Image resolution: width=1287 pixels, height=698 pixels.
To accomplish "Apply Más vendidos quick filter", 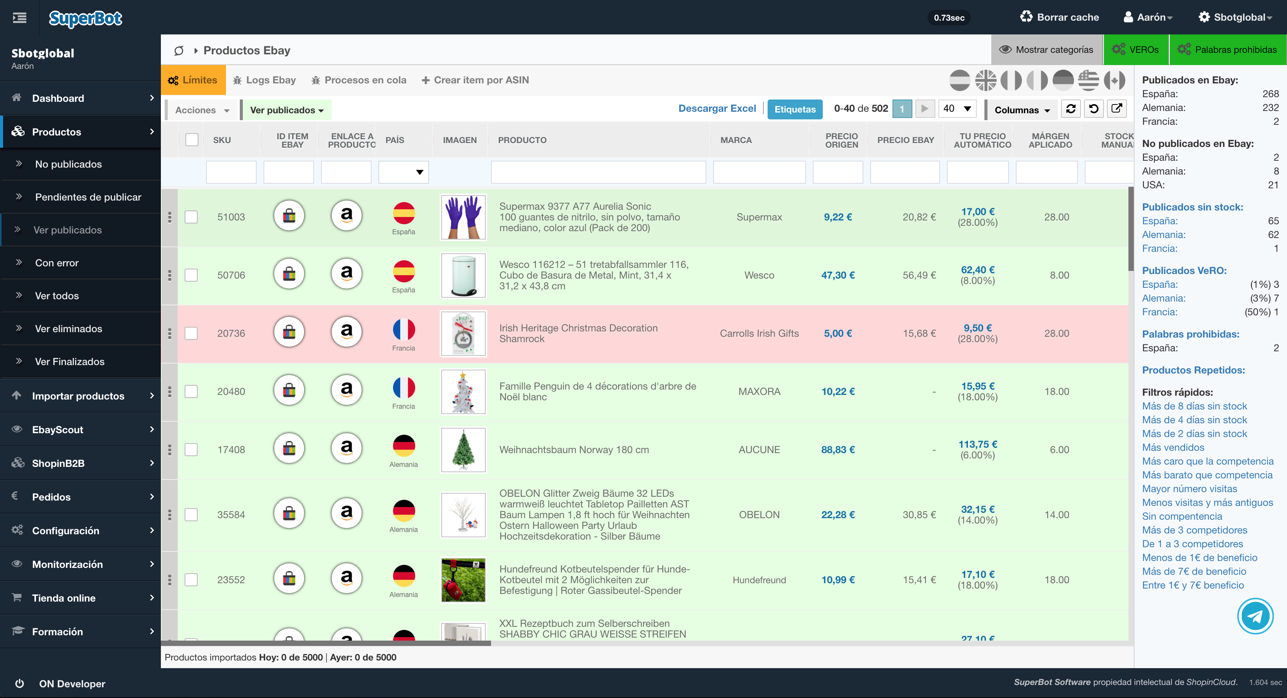I will [x=1172, y=447].
